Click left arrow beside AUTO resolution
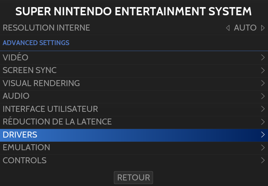This screenshot has height=186, width=268. [x=228, y=28]
